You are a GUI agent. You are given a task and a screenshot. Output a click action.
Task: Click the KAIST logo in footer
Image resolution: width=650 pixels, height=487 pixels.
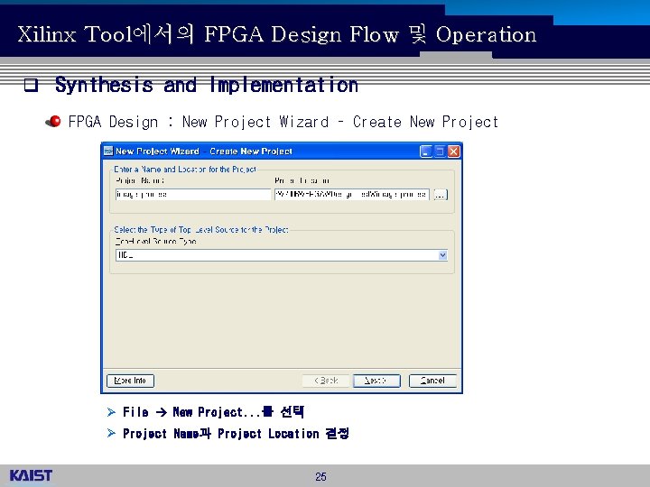coord(31,475)
